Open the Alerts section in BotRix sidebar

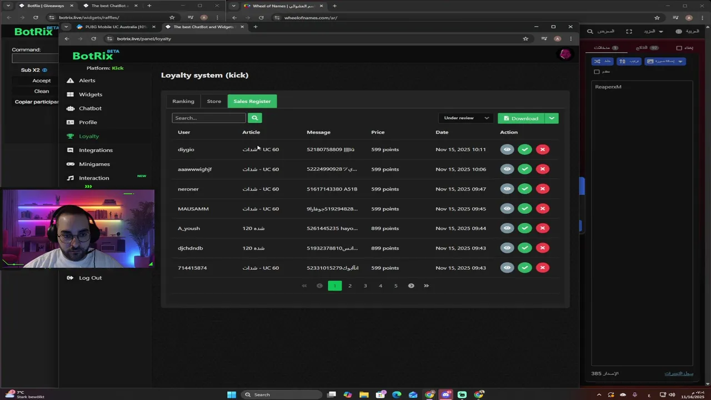pos(87,81)
